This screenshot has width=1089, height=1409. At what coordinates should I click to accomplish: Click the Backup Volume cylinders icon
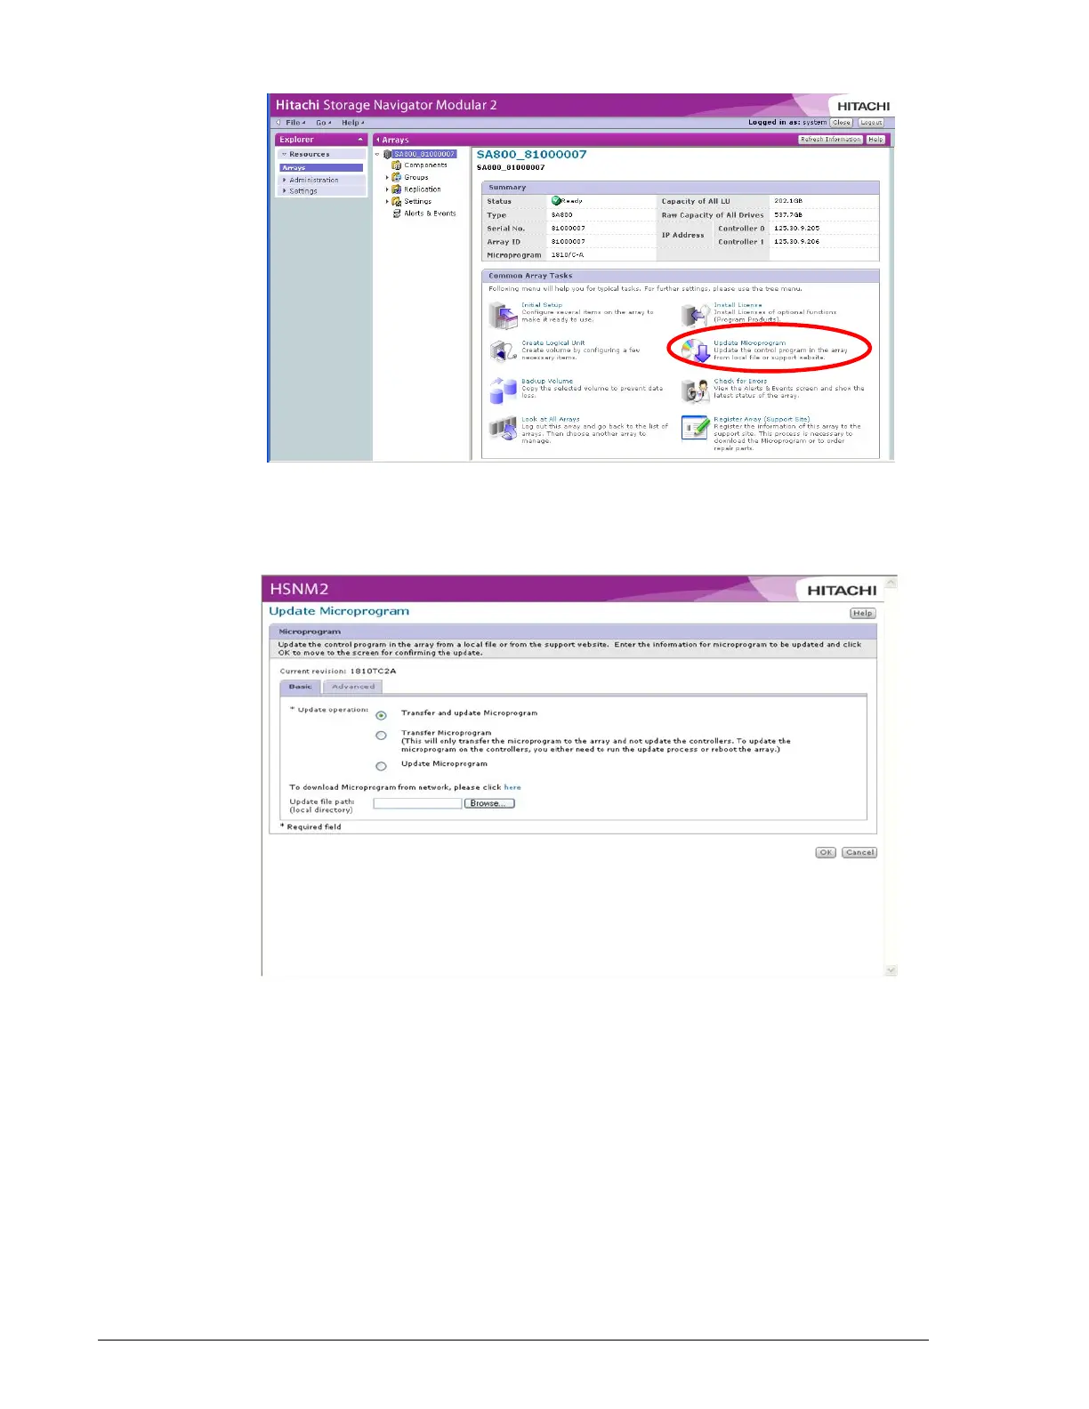click(x=503, y=390)
